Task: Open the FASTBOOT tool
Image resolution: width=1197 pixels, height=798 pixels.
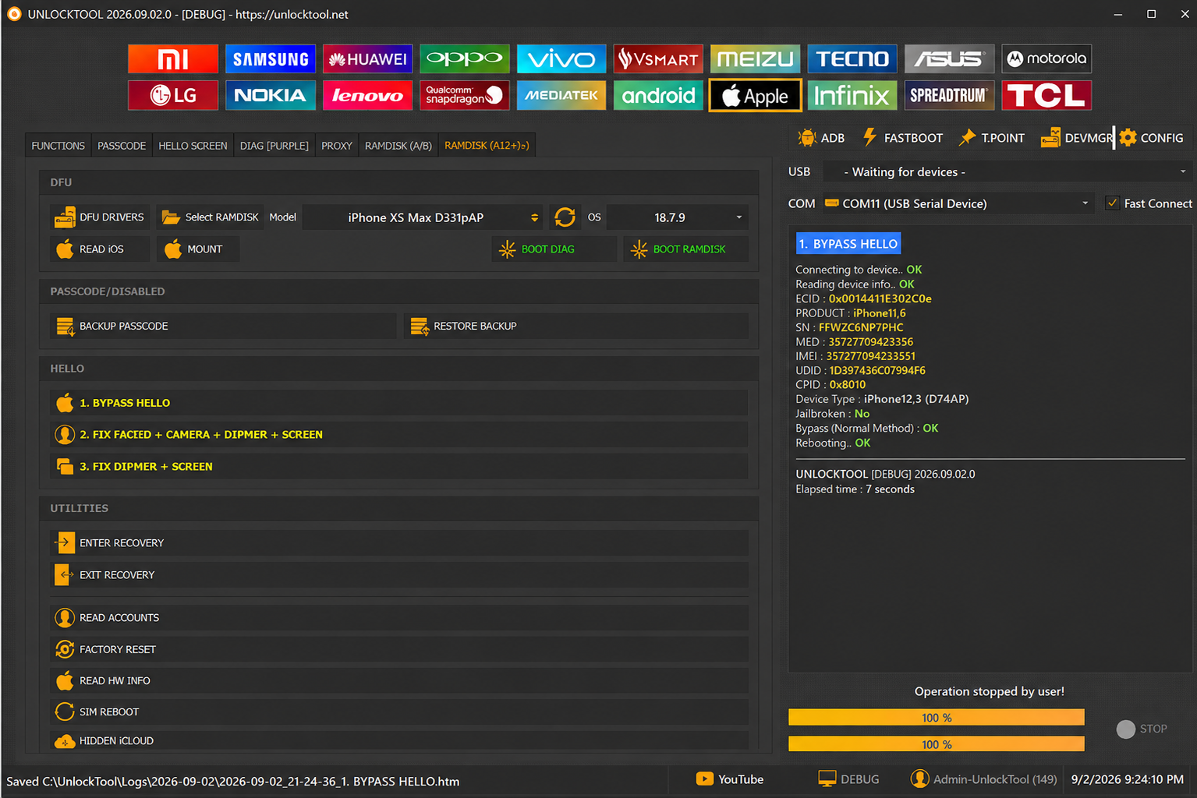Action: pyautogui.click(x=902, y=138)
